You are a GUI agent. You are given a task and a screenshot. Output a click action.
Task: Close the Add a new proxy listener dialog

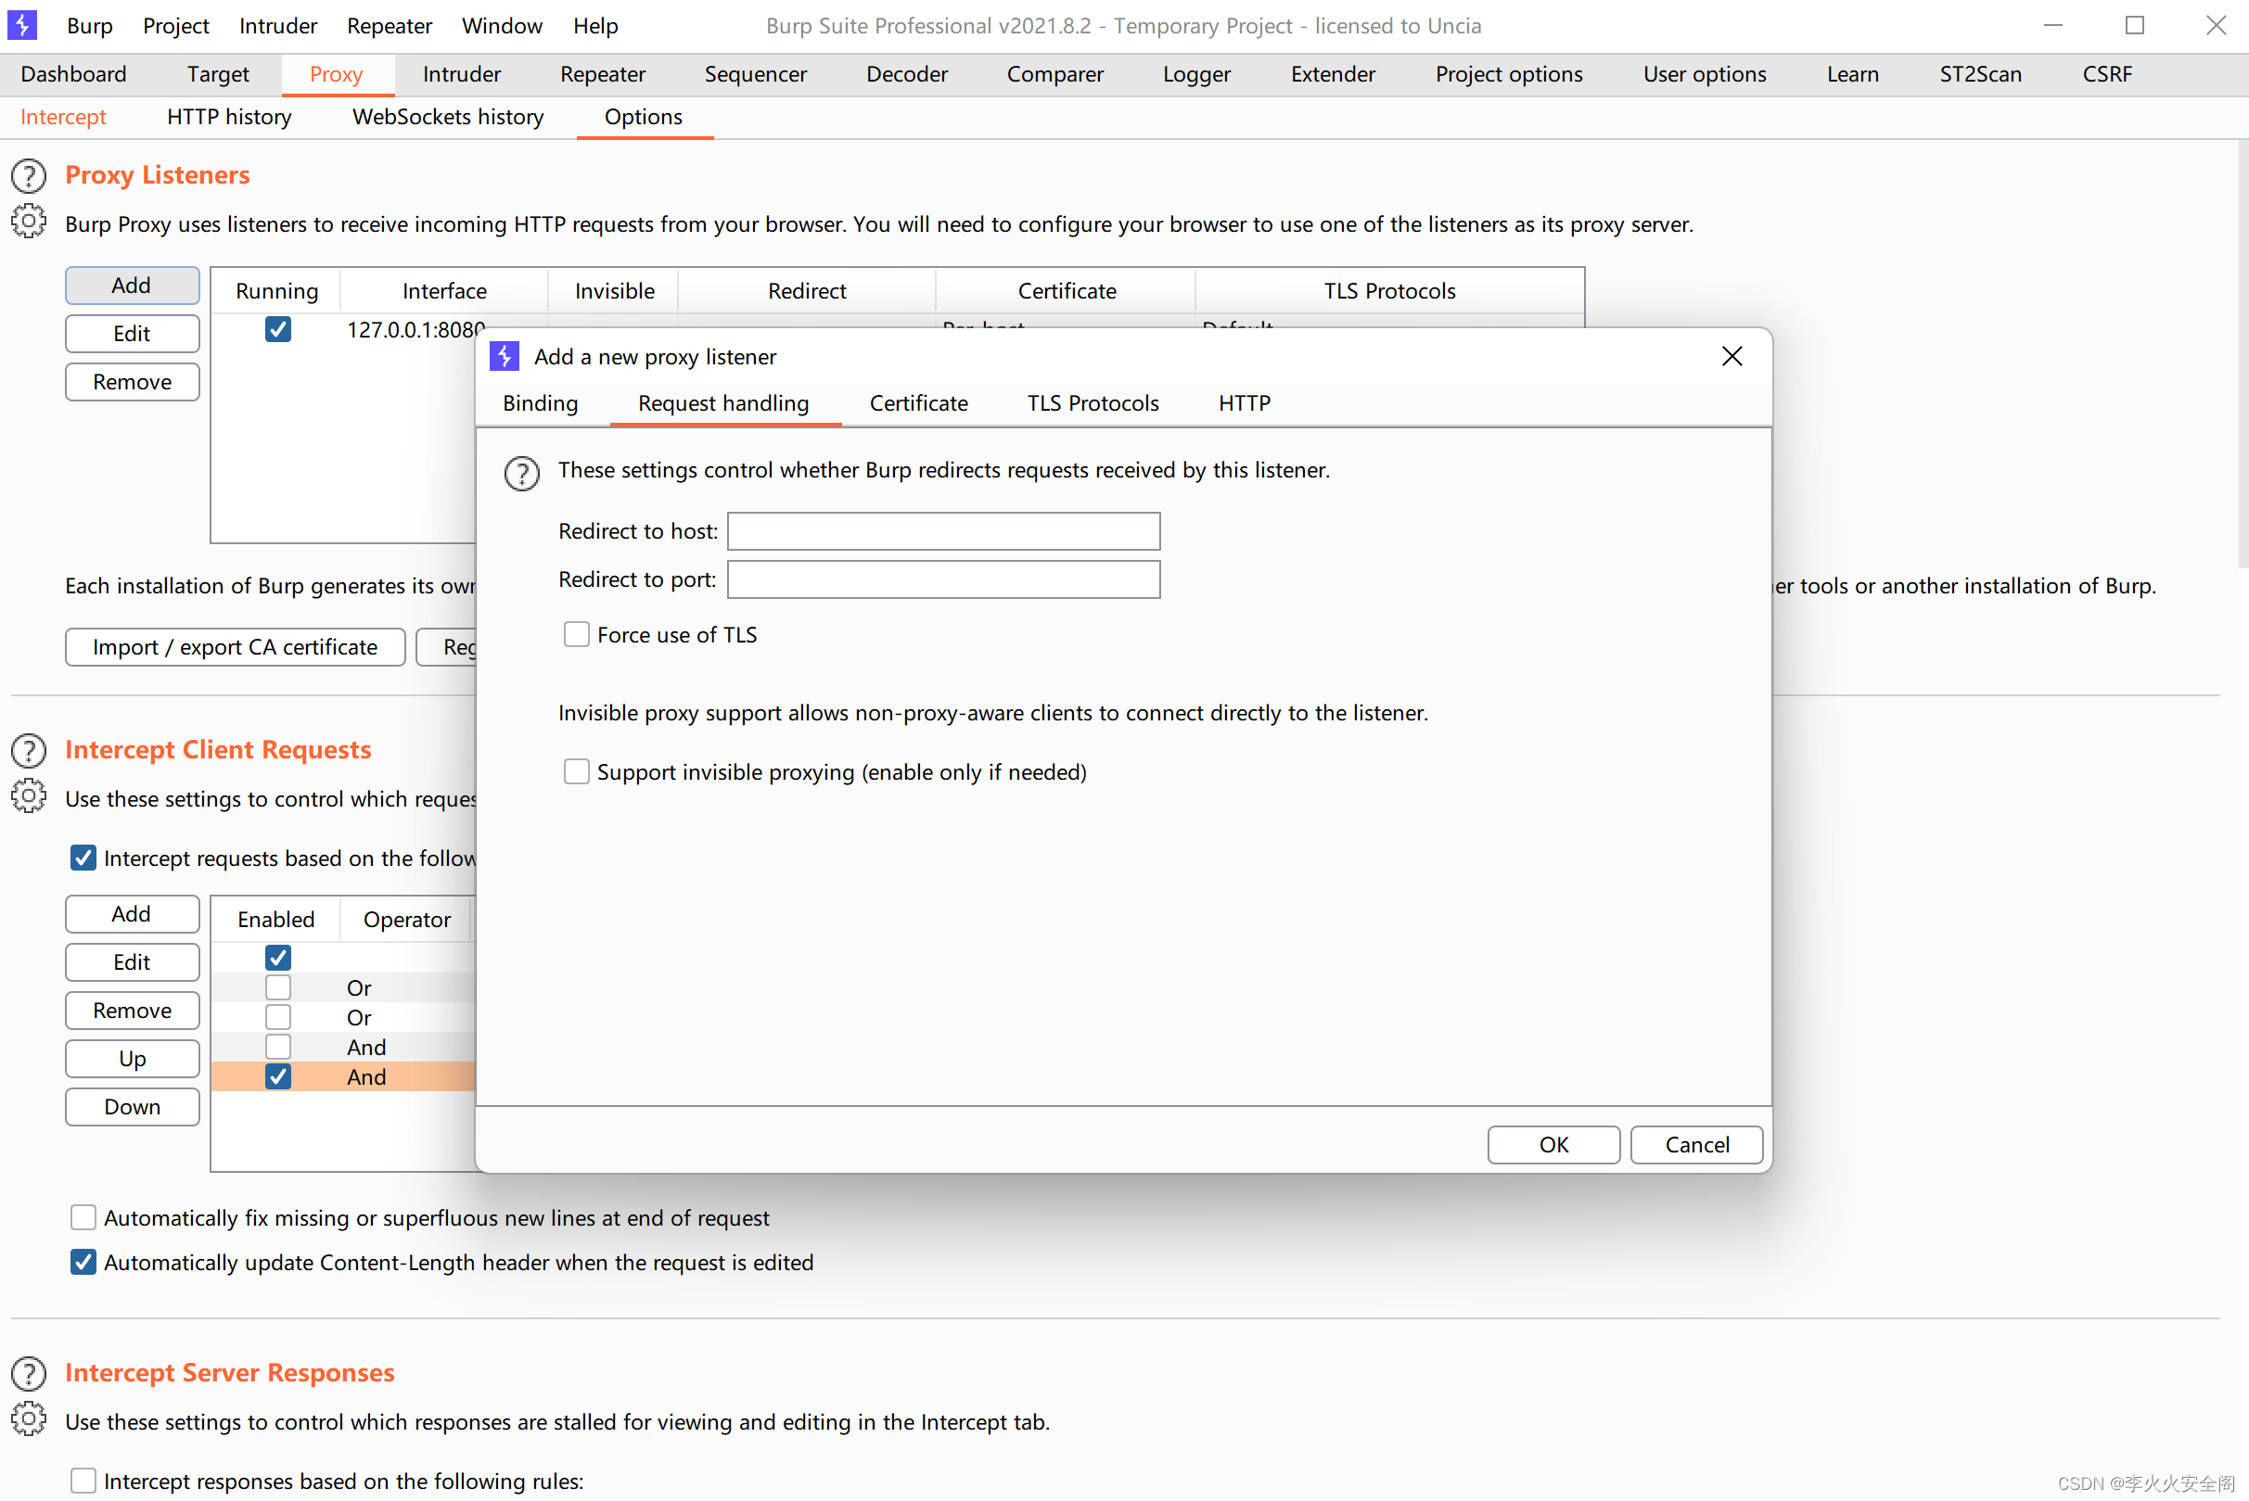[1732, 356]
